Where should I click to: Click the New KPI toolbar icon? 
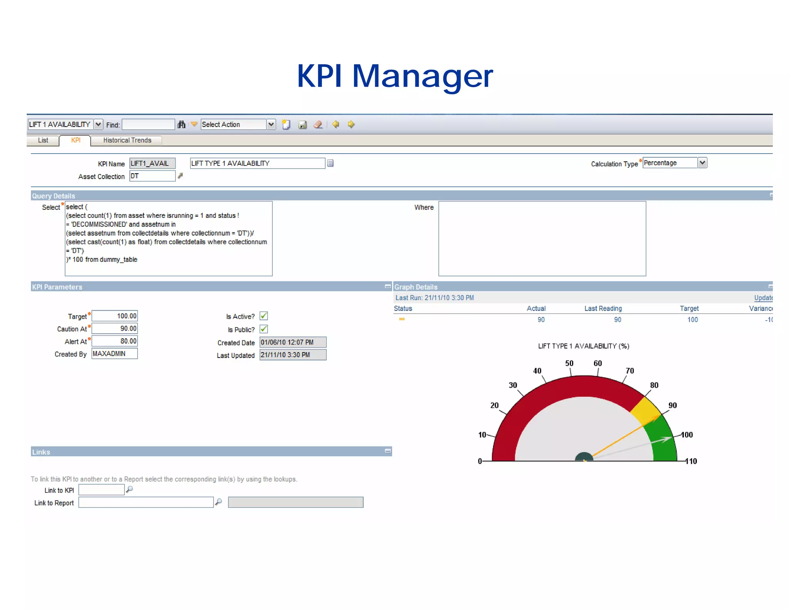coord(286,124)
